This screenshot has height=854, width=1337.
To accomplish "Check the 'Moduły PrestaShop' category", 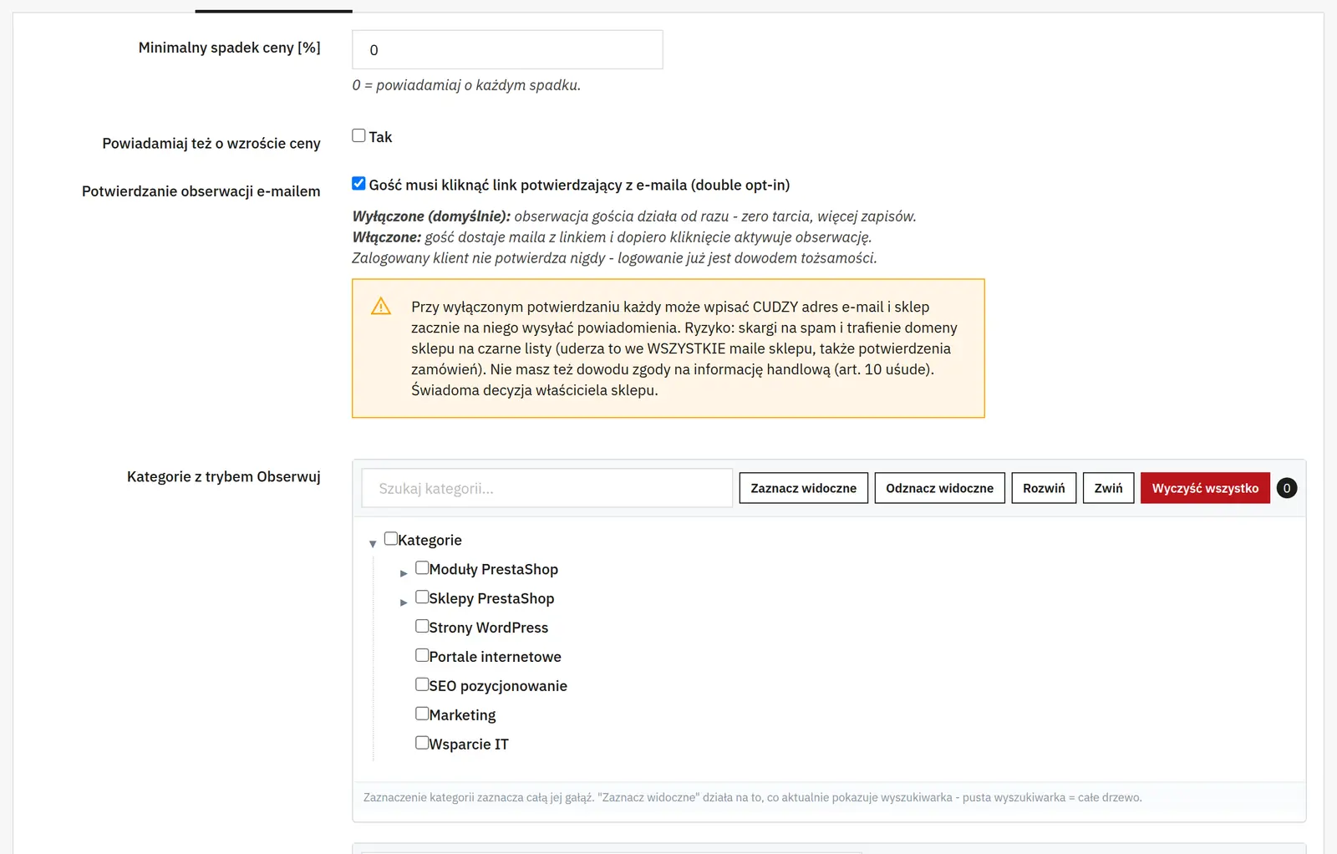I will point(422,567).
